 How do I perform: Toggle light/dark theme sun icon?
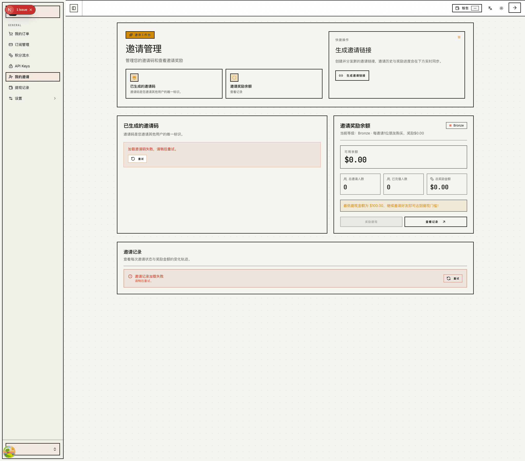click(501, 8)
